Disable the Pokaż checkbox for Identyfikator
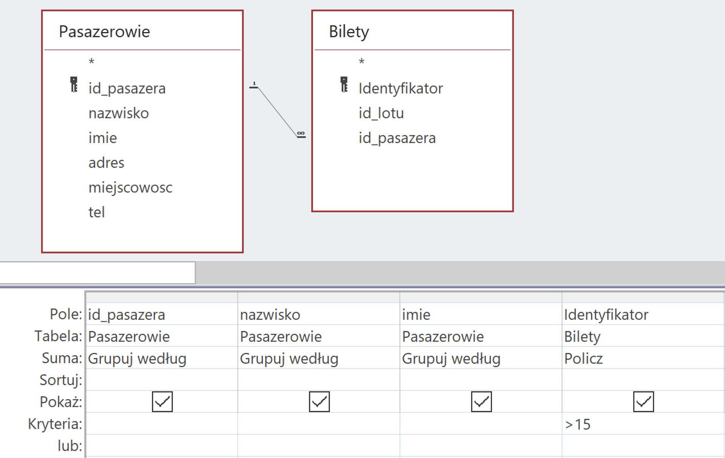The image size is (725, 458). click(x=643, y=402)
